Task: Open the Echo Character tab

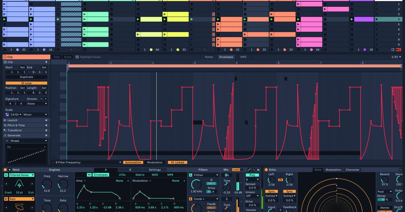Action: point(352,170)
